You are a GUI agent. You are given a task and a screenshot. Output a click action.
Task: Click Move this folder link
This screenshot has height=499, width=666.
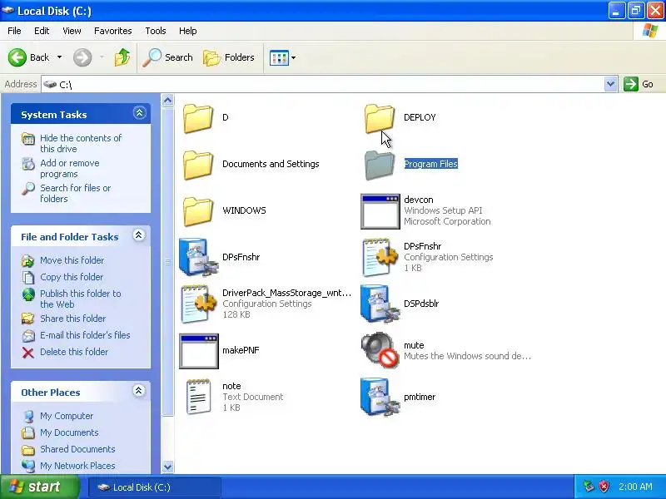(72, 260)
